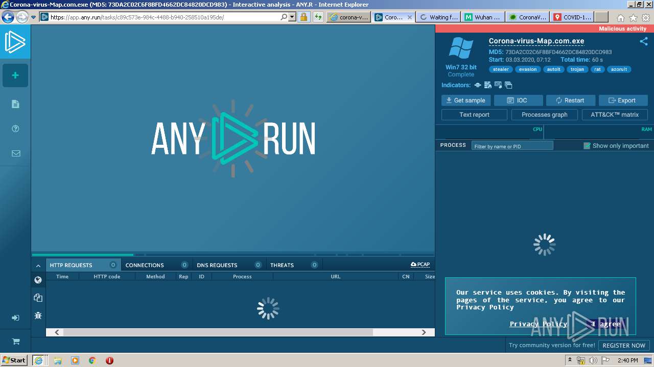Click the IE forward navigation button
This screenshot has height=367, width=654.
pos(22,17)
